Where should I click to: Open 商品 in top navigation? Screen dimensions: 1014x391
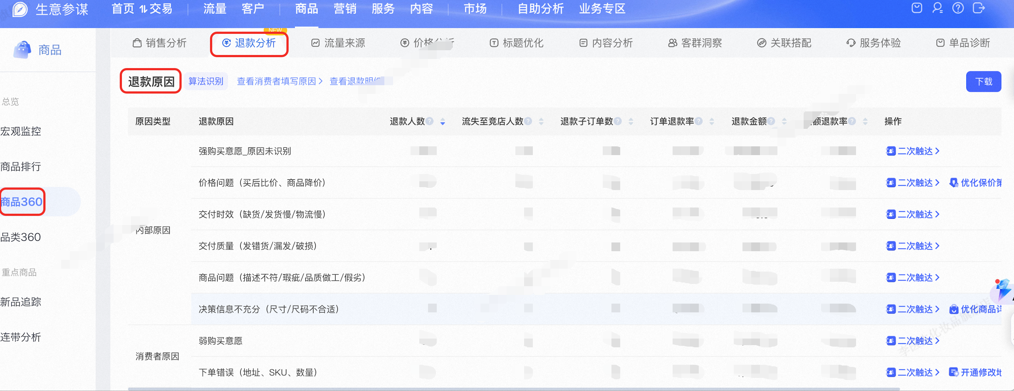[307, 9]
